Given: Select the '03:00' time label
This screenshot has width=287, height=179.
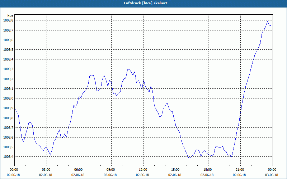Looking at the screenshot, I should 46,170.
